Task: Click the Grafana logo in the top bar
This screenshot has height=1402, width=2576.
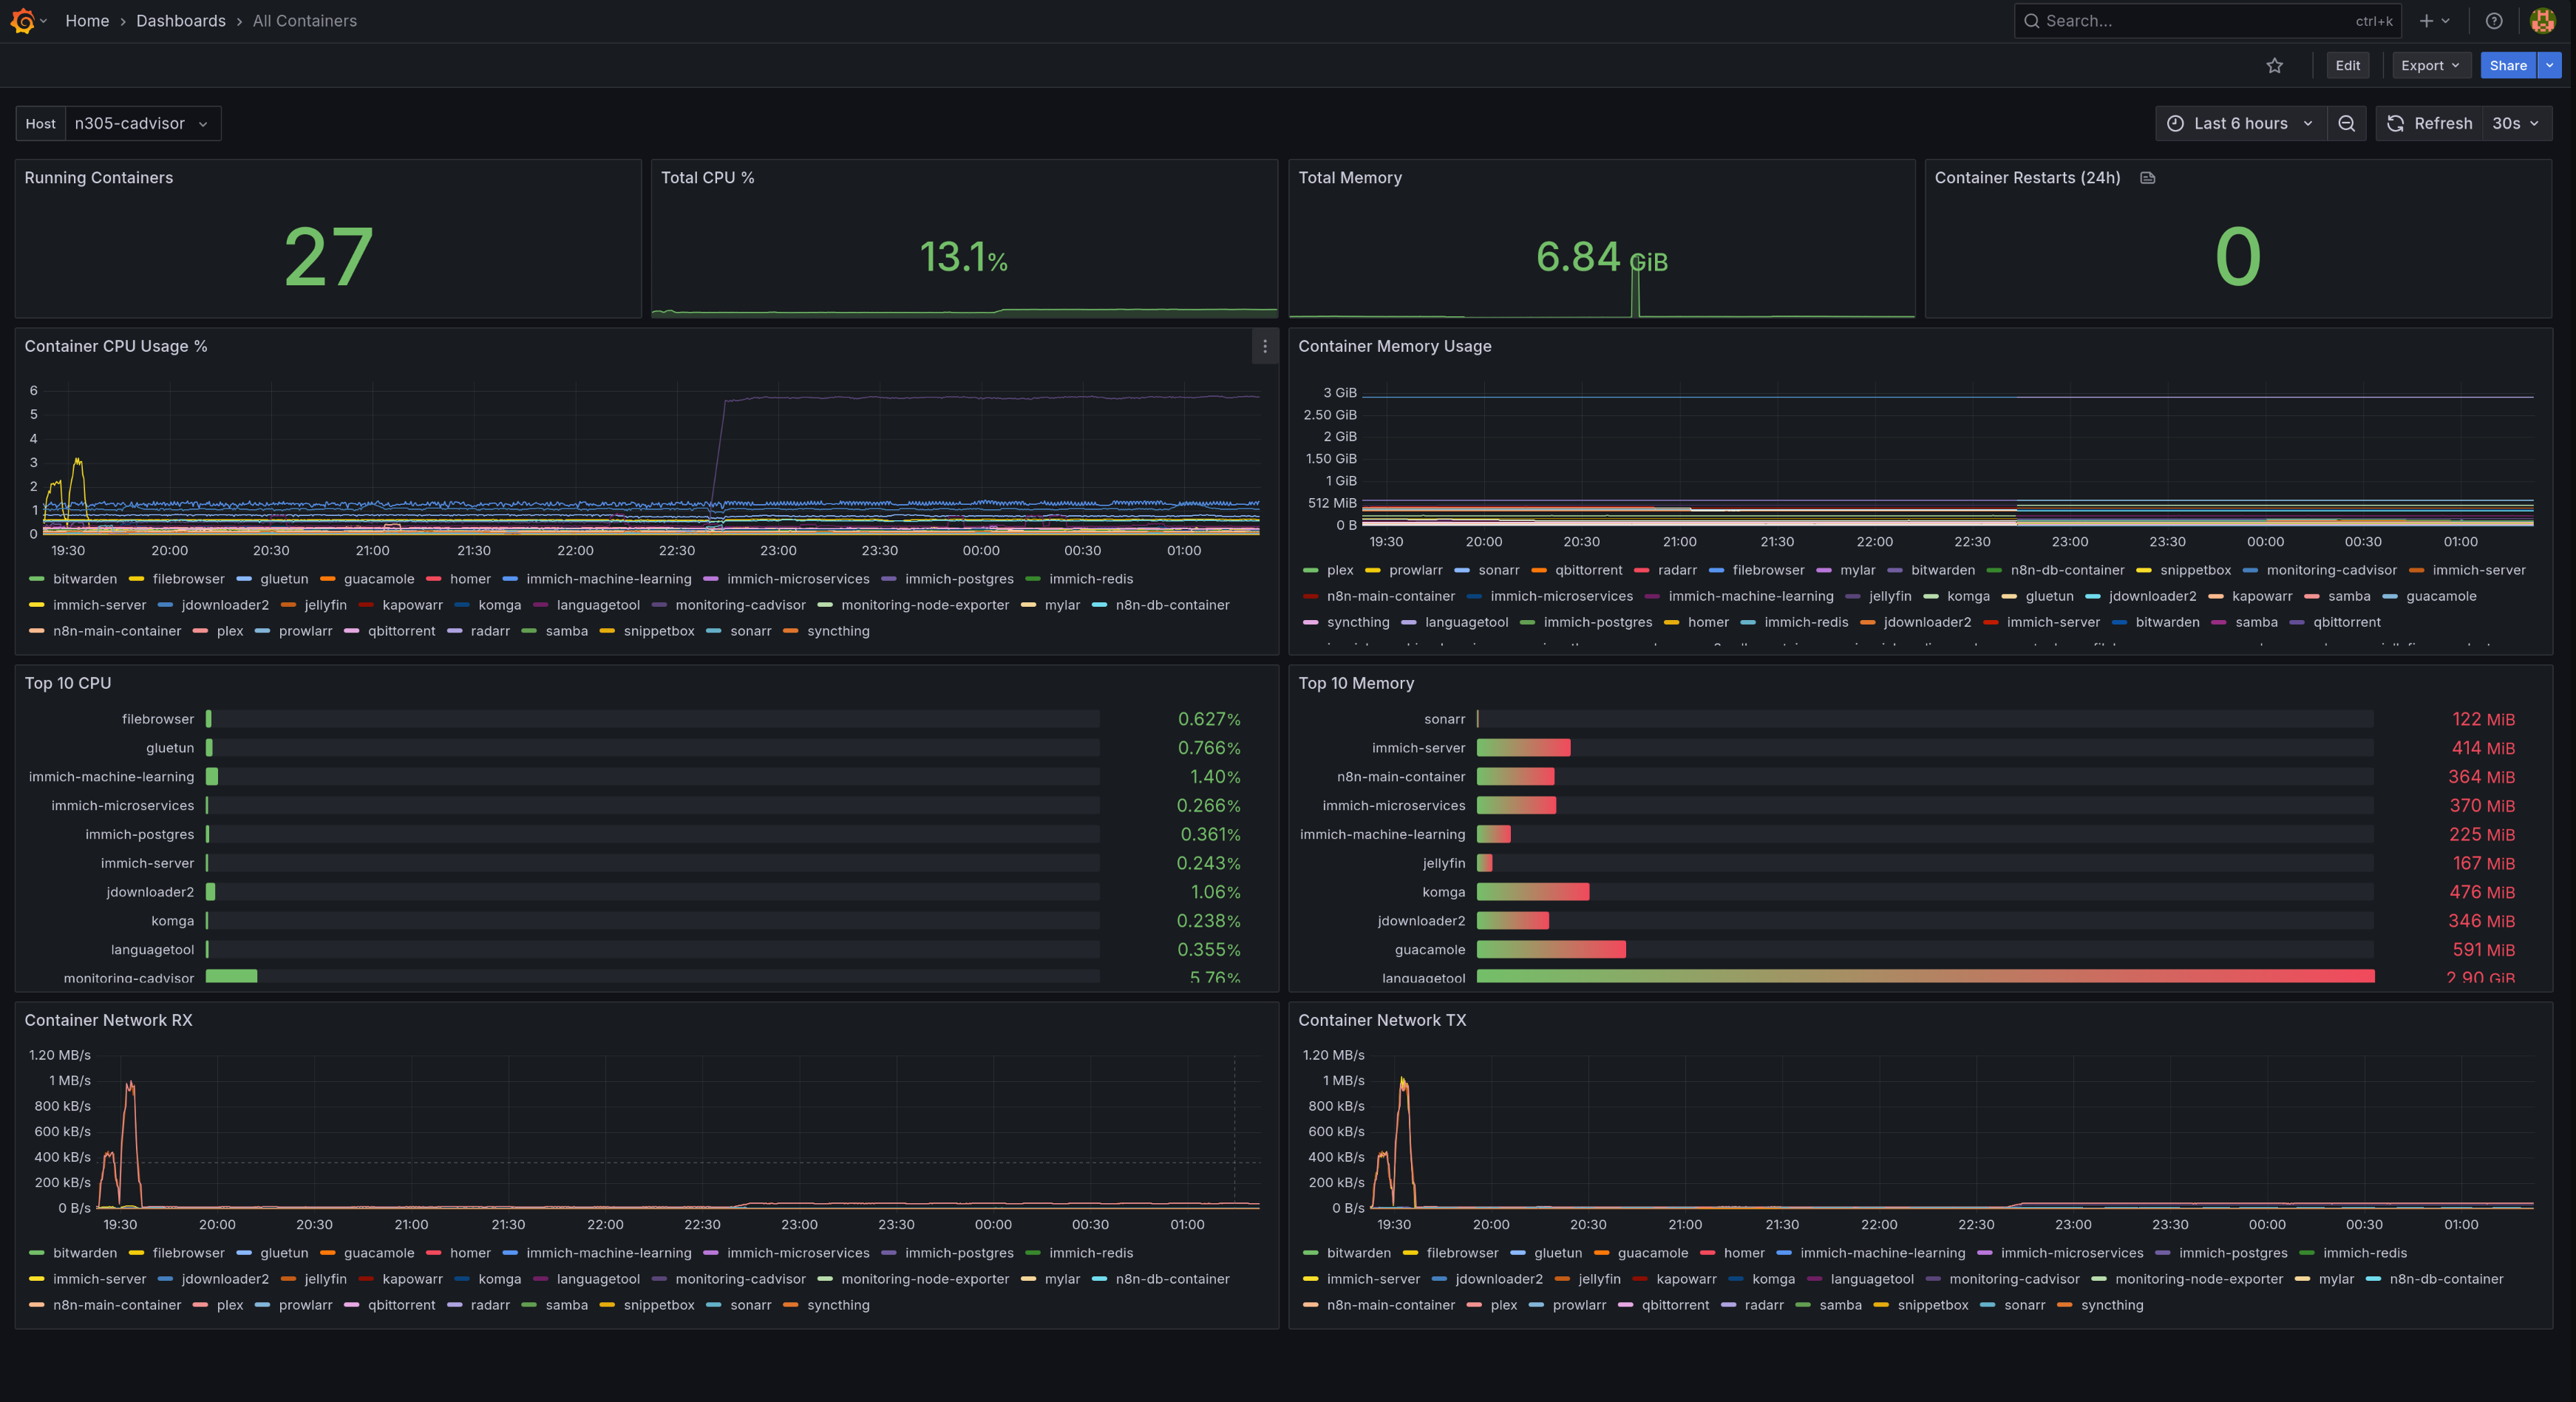Action: [24, 20]
